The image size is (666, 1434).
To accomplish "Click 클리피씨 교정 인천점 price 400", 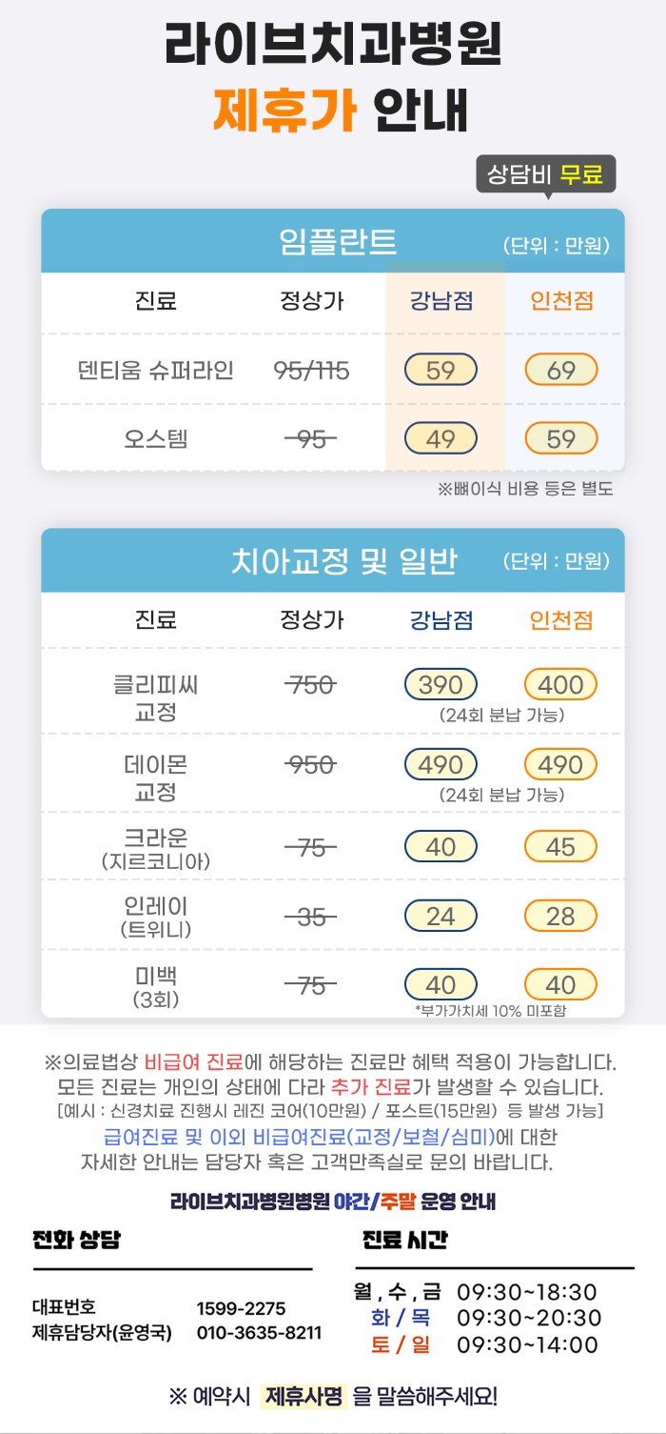I will [x=560, y=684].
